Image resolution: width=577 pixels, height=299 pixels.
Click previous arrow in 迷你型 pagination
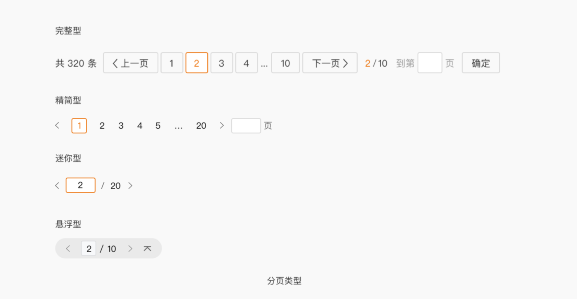(57, 186)
